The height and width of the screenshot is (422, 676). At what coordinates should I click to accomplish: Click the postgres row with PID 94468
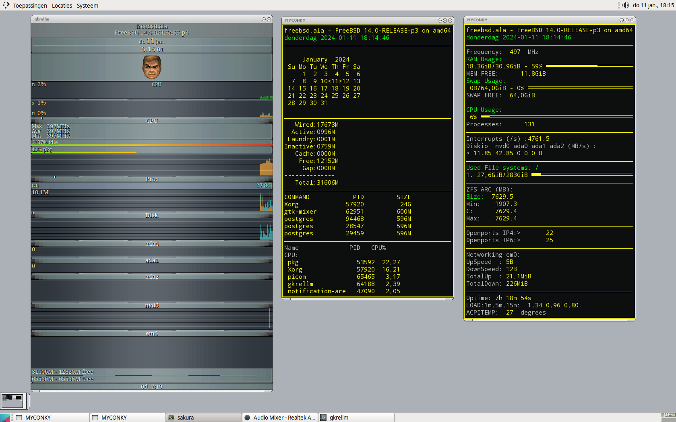pyautogui.click(x=347, y=219)
